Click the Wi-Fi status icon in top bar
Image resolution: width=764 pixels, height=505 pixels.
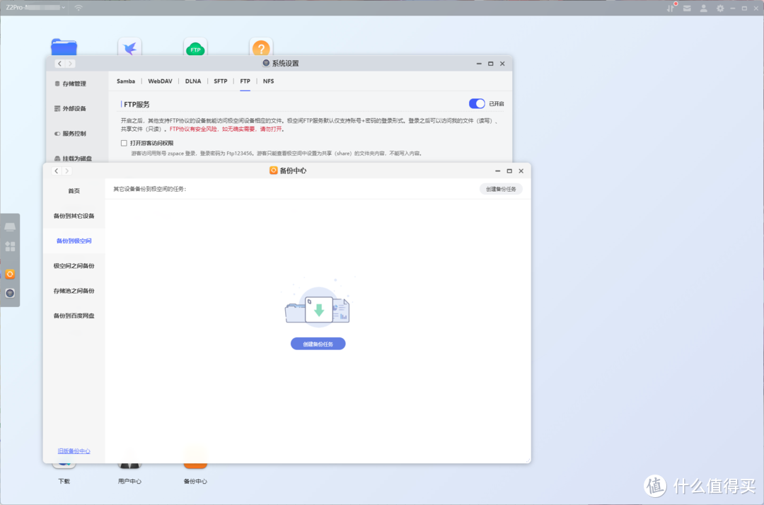click(79, 8)
